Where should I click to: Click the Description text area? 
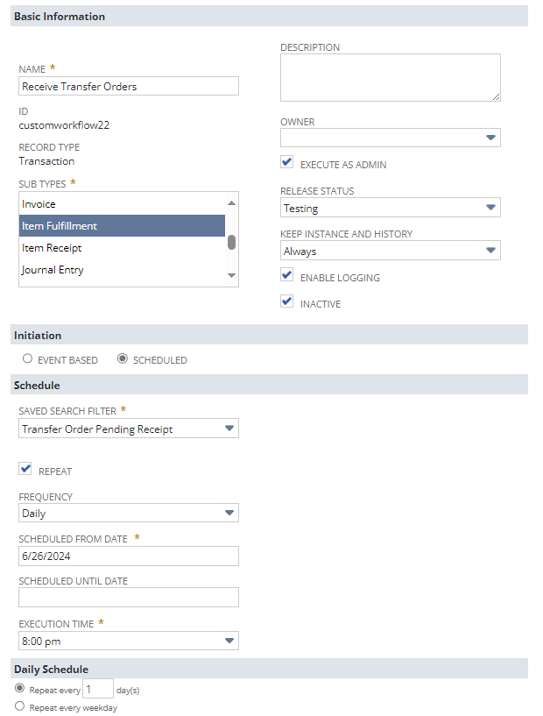click(390, 78)
